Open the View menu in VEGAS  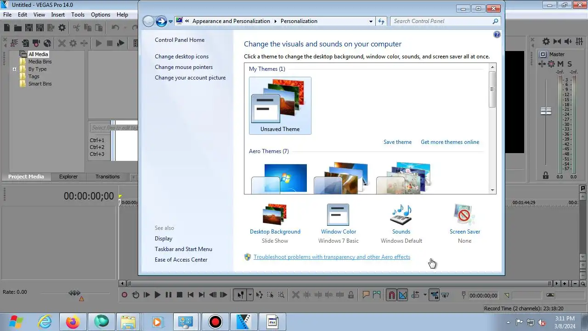[39, 15]
